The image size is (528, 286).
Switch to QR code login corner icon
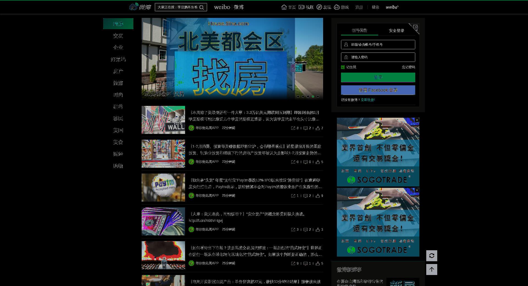[x=415, y=28]
